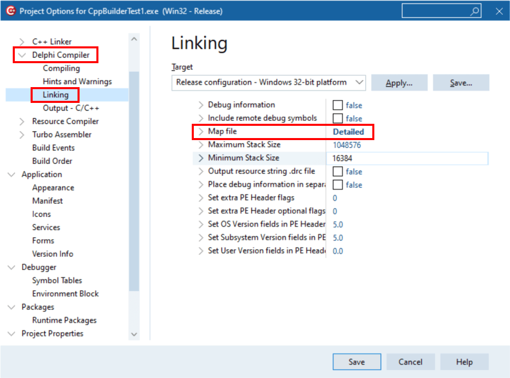Select Appearance under Application
This screenshot has height=378, width=510.
point(53,188)
